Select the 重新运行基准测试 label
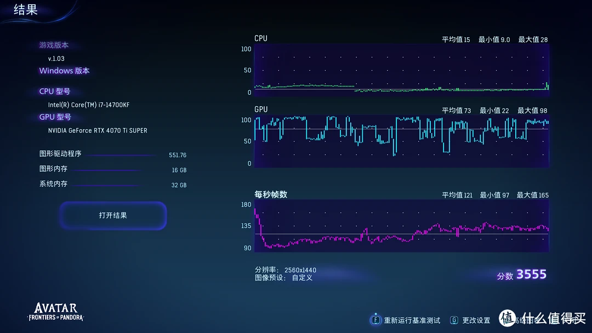Image resolution: width=592 pixels, height=333 pixels. [x=412, y=320]
